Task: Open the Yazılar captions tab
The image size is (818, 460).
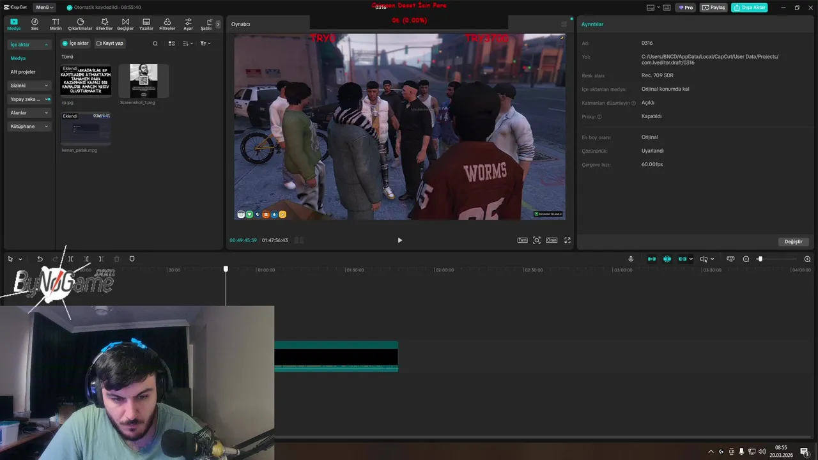Action: (x=146, y=24)
